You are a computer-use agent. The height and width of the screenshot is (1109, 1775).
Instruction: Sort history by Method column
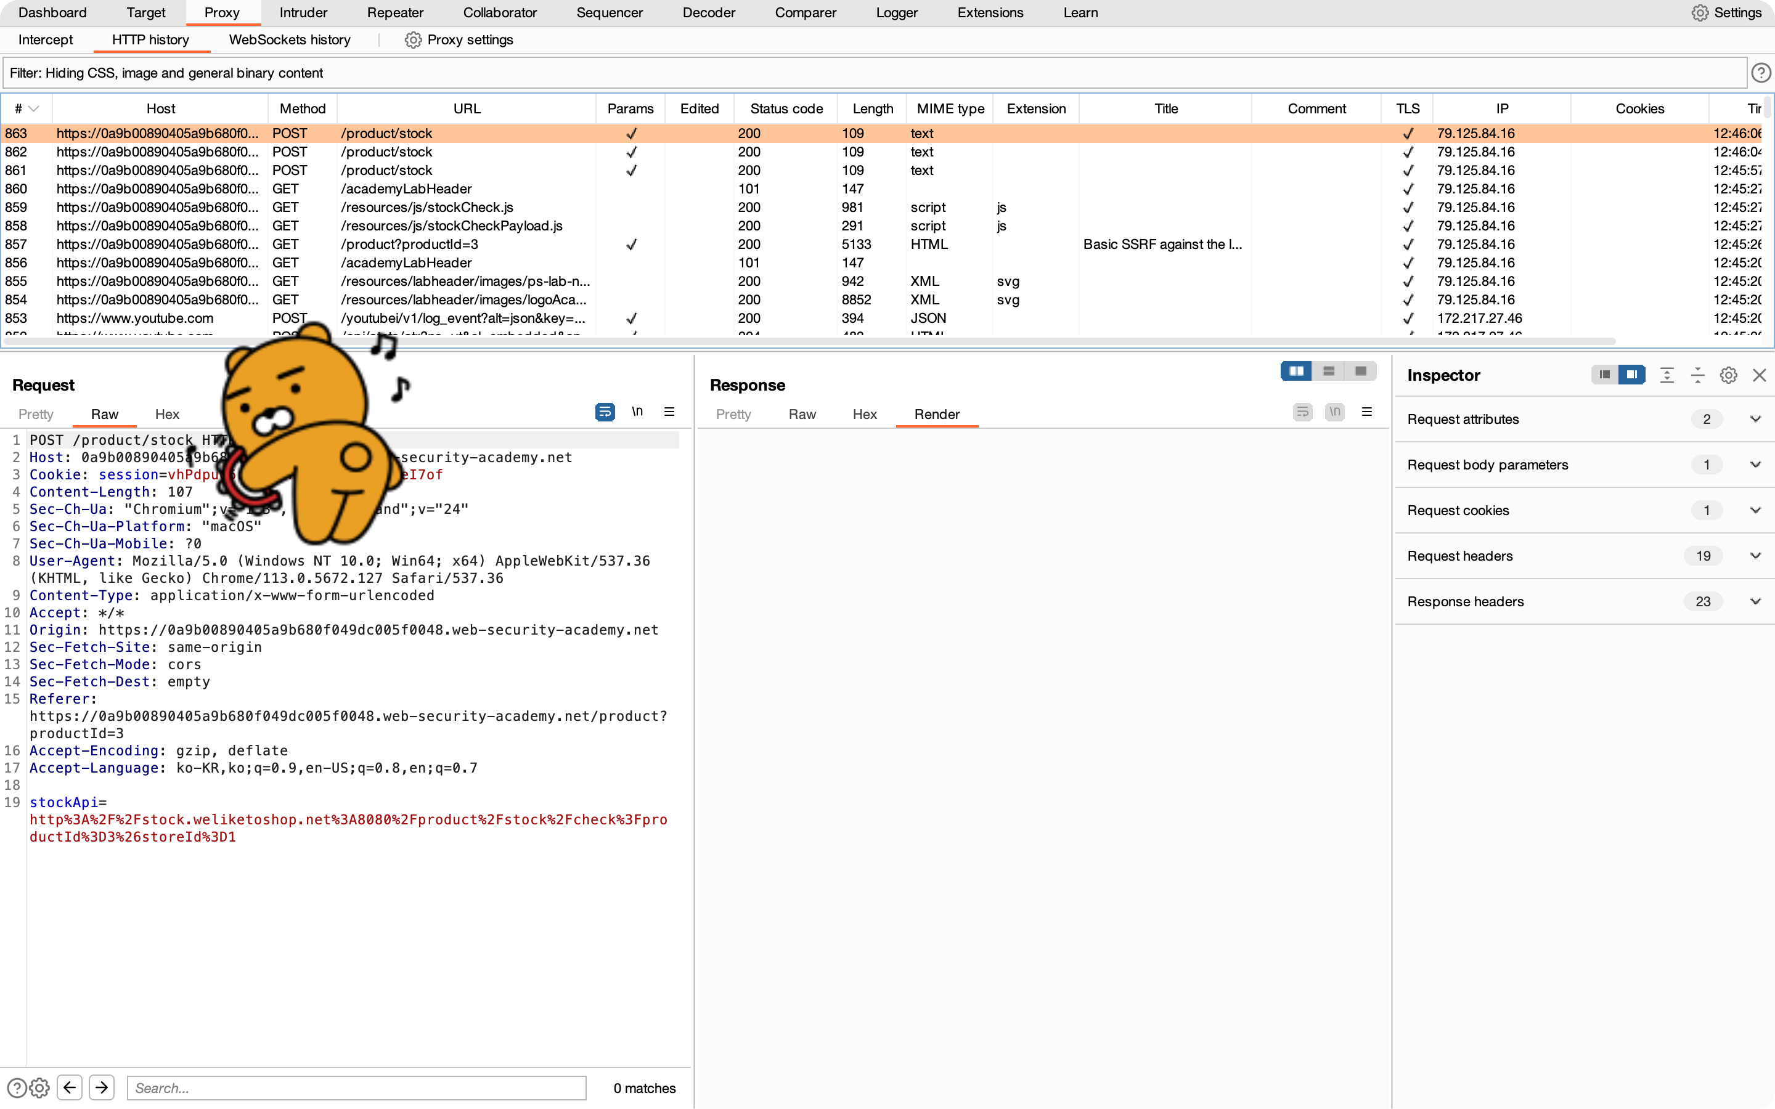pyautogui.click(x=302, y=108)
